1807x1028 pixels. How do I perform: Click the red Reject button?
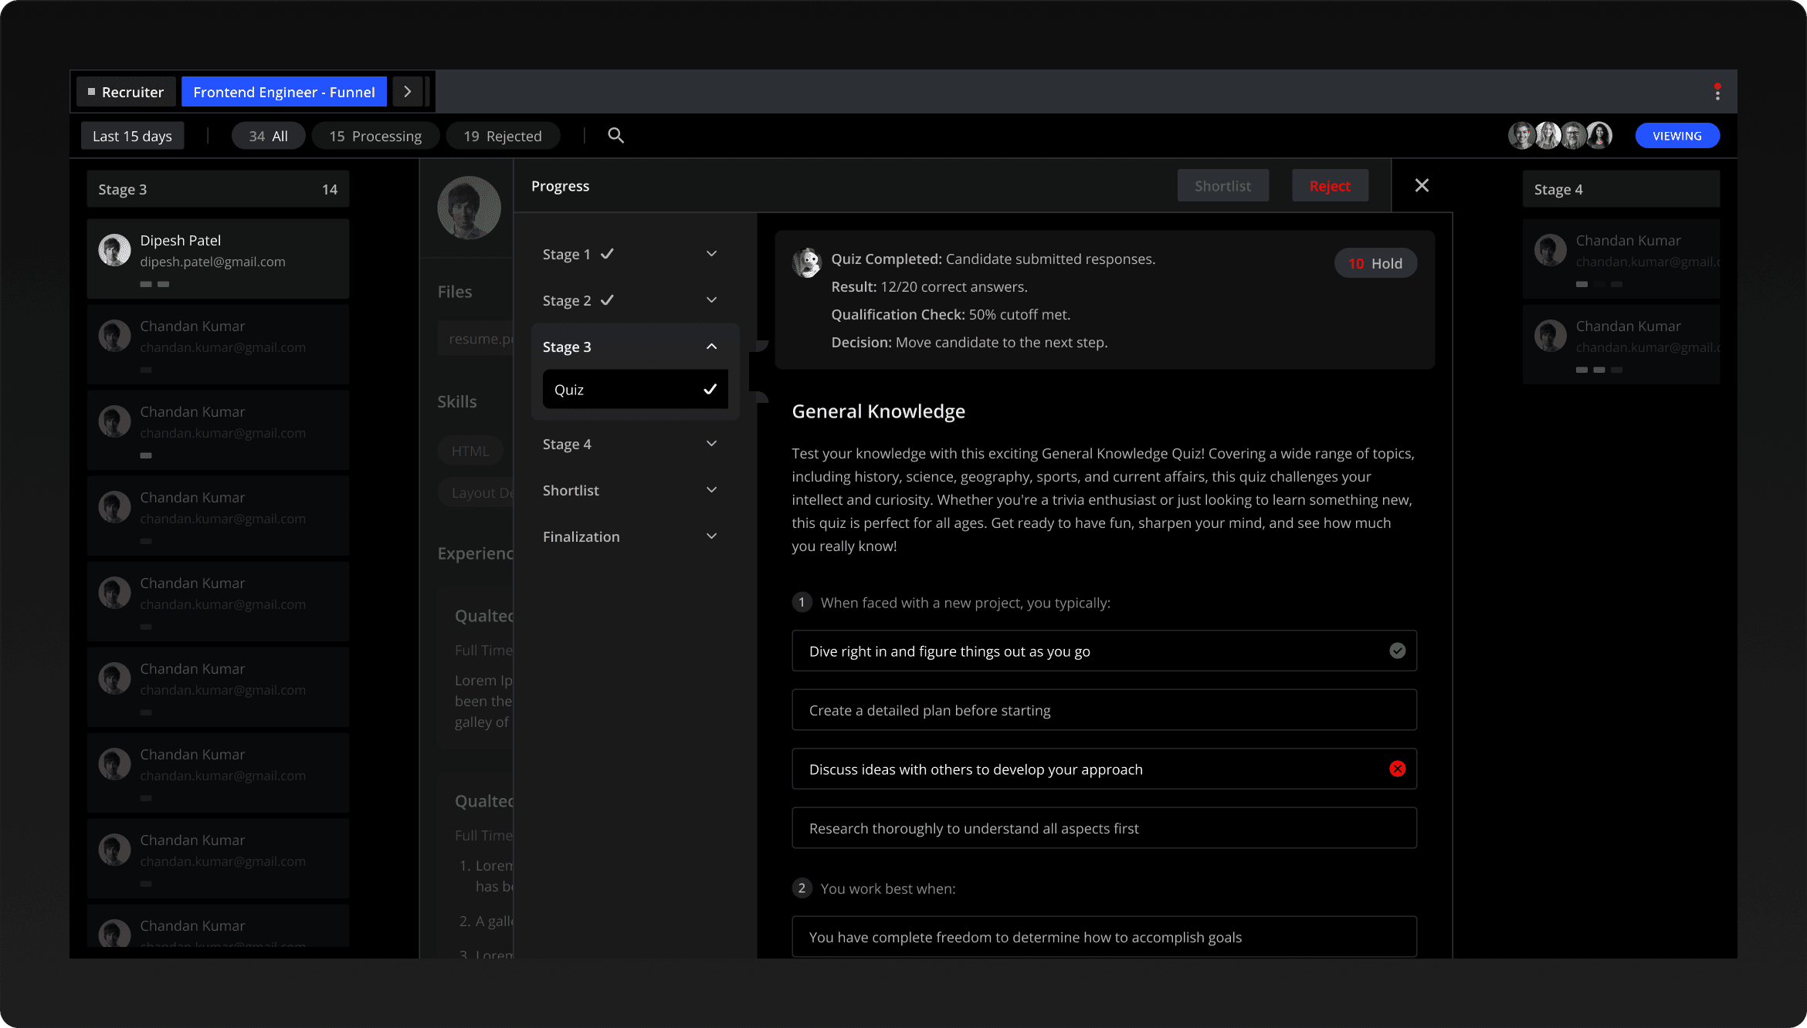pos(1330,186)
